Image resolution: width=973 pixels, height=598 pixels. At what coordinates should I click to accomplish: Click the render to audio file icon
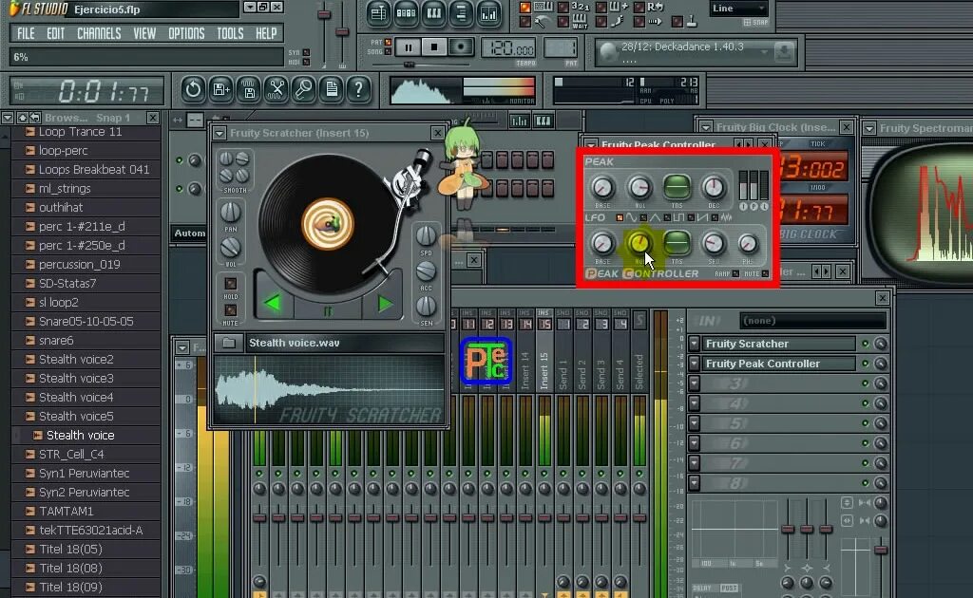click(x=249, y=90)
